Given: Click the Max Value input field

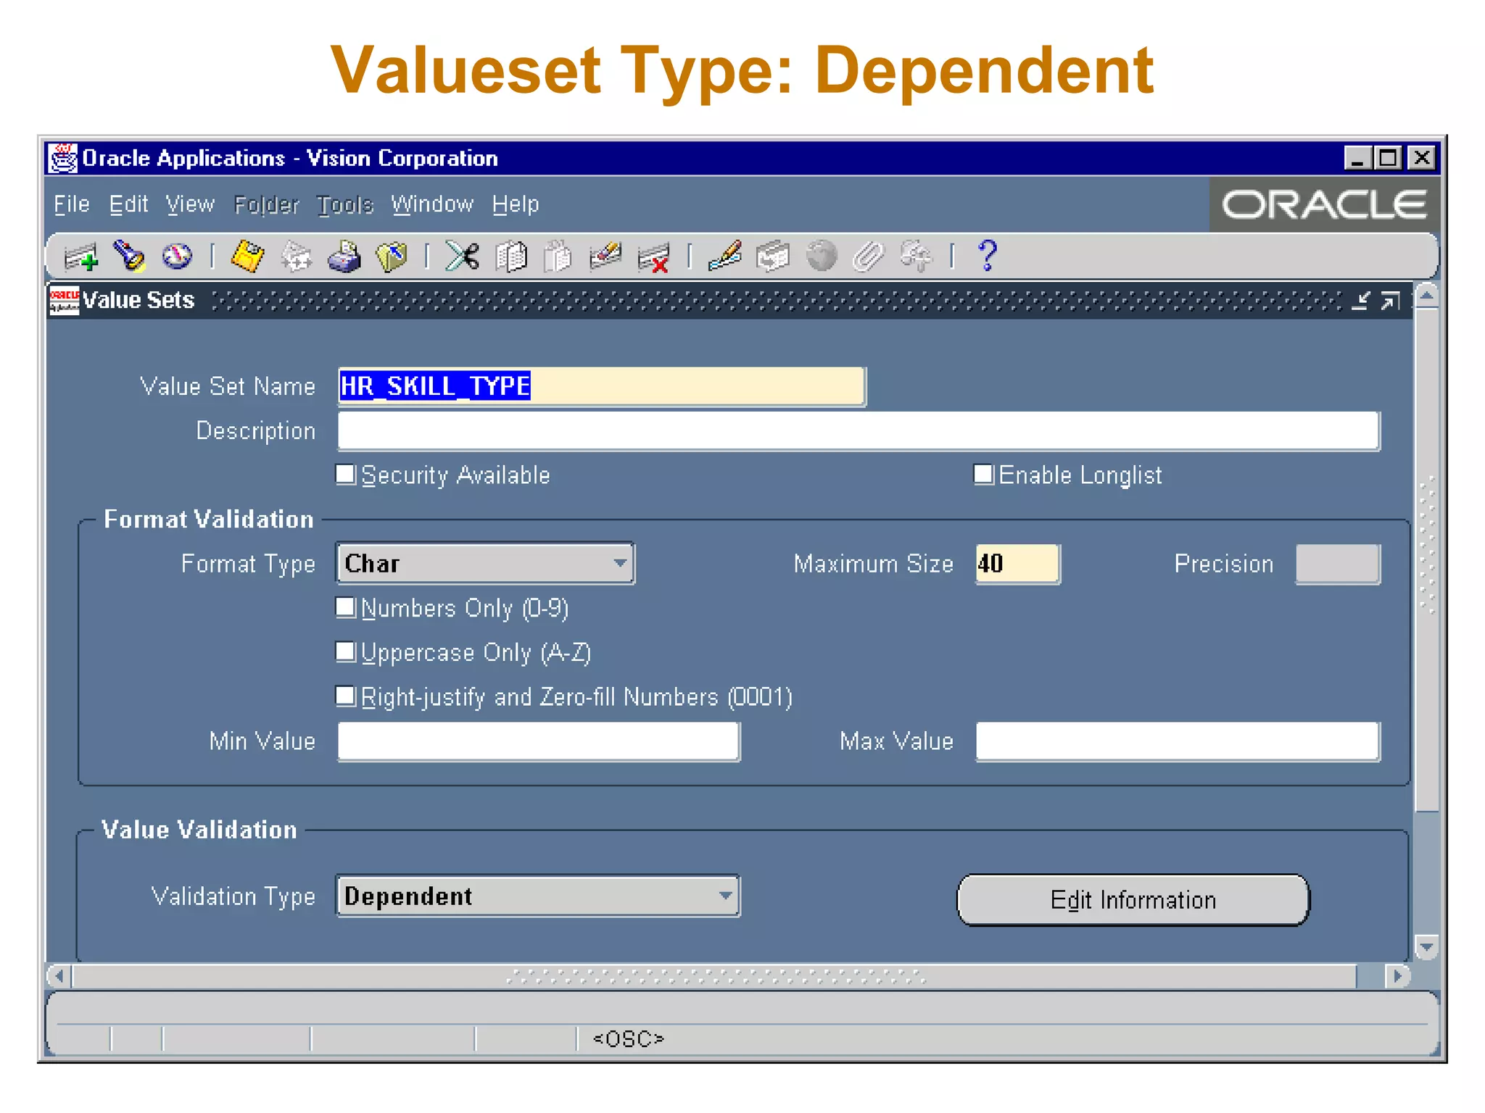Looking at the screenshot, I should pos(1178,741).
